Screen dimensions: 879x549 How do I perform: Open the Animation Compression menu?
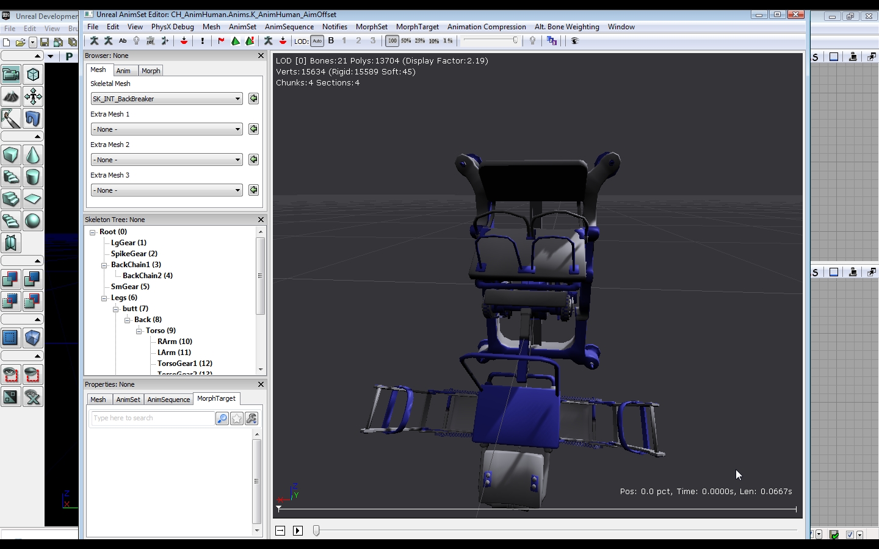[x=487, y=27]
